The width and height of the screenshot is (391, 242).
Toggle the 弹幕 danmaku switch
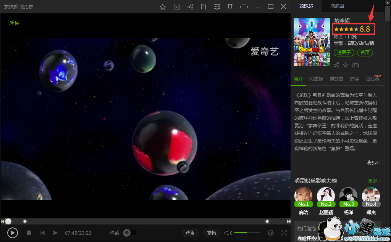(129, 233)
